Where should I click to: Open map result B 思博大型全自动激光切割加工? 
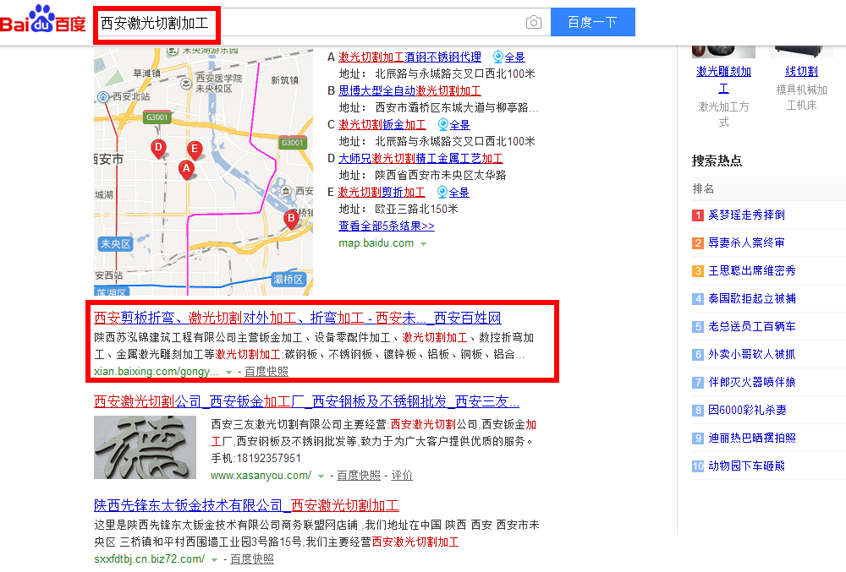409,91
